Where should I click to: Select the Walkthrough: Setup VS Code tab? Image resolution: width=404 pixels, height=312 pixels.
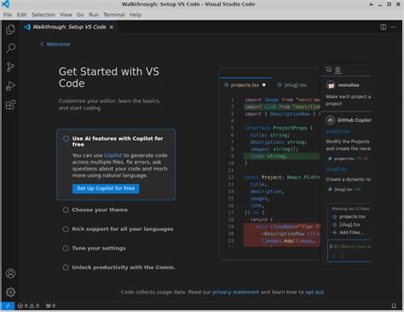coord(69,27)
